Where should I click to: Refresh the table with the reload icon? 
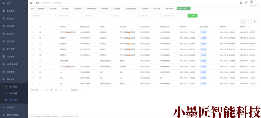tap(249, 22)
